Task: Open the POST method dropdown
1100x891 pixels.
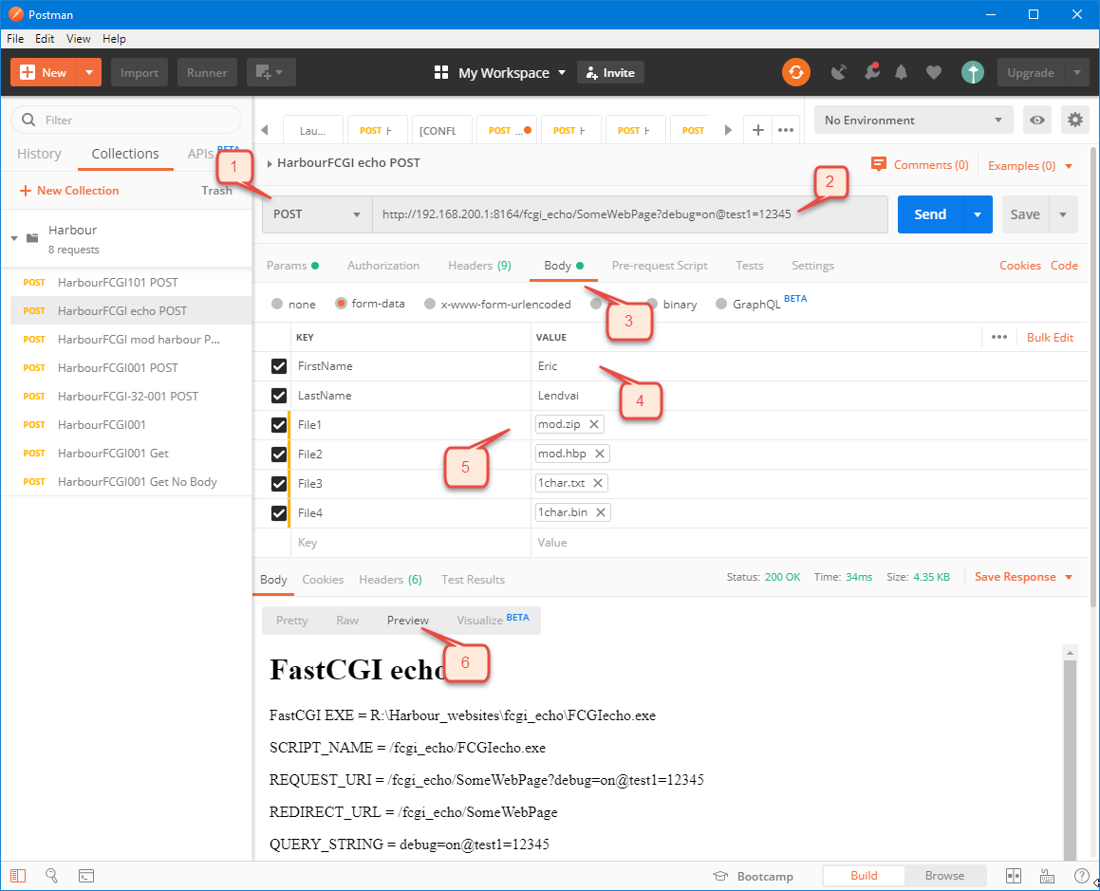Action: tap(316, 214)
